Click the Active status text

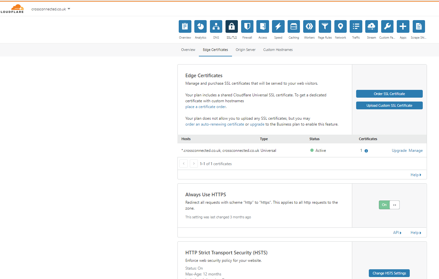[320, 151]
